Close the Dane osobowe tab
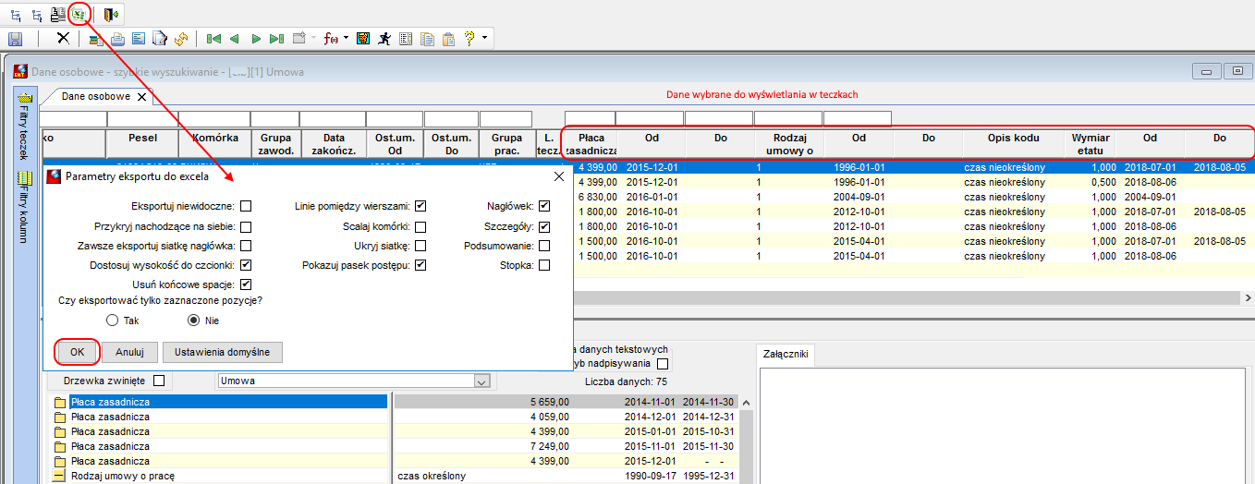This screenshot has height=484, width=1255. (142, 96)
